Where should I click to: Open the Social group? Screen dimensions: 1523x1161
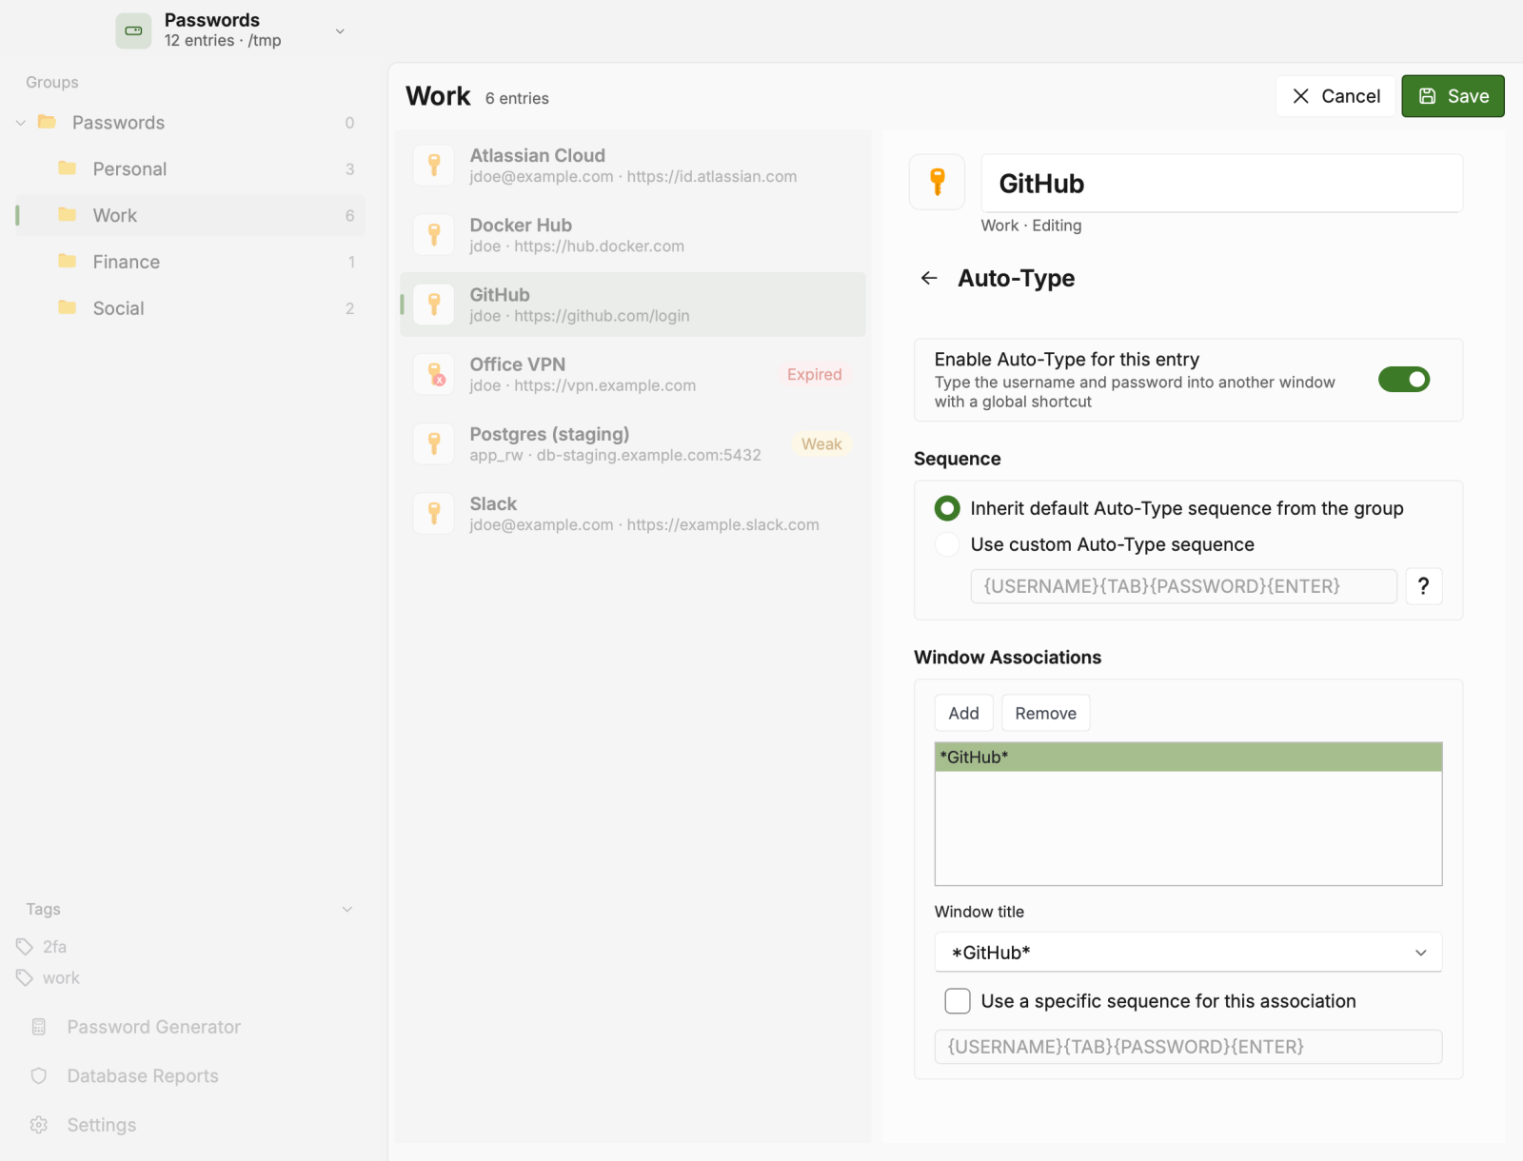click(190, 308)
